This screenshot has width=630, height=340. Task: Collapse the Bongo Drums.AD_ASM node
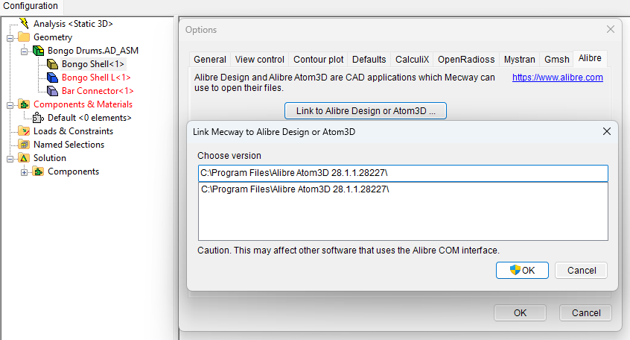[x=25, y=51]
